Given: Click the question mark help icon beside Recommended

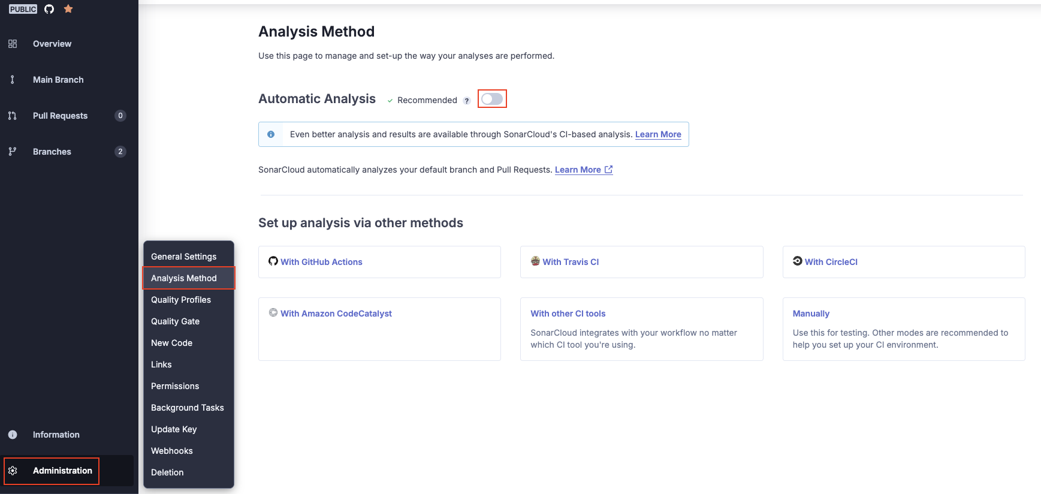Looking at the screenshot, I should pos(467,101).
